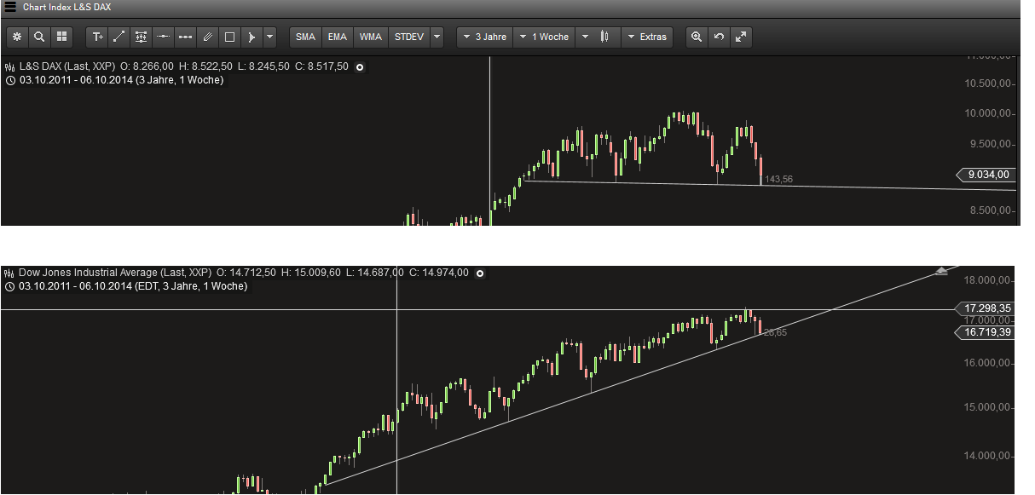This screenshot has height=495, width=1035.
Task: Click the zoom-in magnifier icon
Action: point(697,37)
